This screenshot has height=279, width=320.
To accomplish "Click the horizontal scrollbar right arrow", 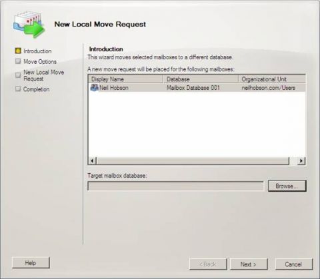I will [x=301, y=160].
